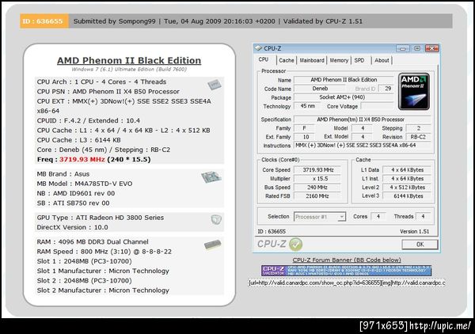Click the GPU Type ATI Radeon HD 3800 line
This screenshot has width=475, height=334.
[x=101, y=218]
